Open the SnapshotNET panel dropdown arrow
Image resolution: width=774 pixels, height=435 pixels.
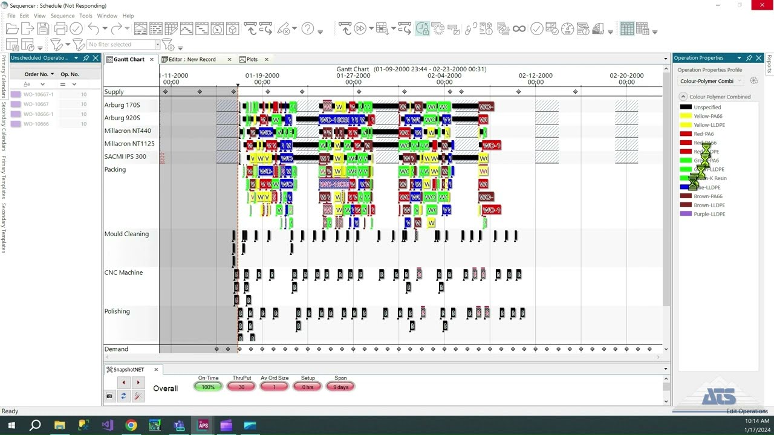tap(666, 369)
